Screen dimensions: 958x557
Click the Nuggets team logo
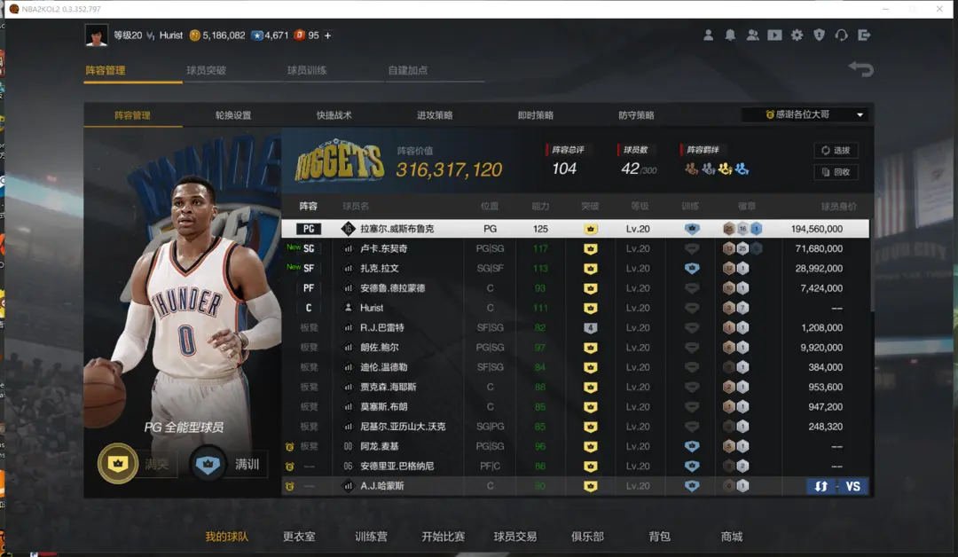coord(339,161)
